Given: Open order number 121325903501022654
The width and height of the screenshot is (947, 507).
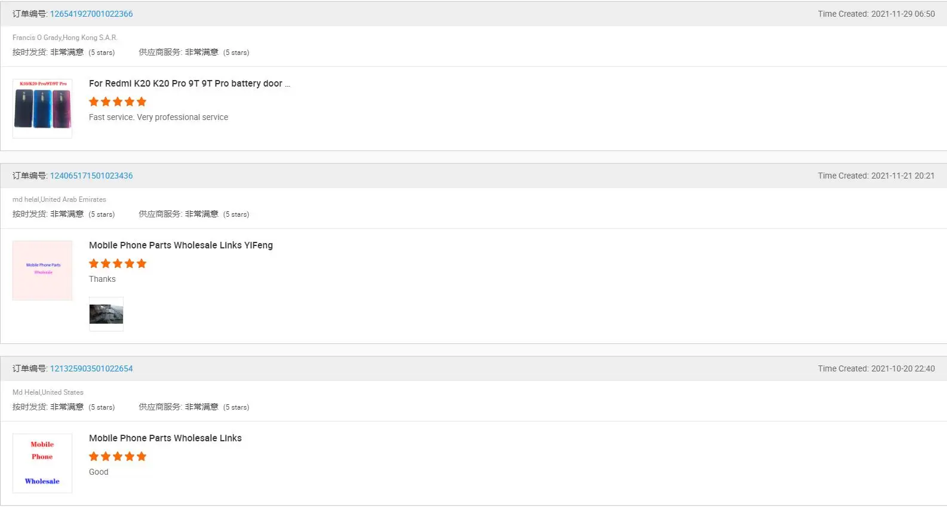Looking at the screenshot, I should point(91,368).
